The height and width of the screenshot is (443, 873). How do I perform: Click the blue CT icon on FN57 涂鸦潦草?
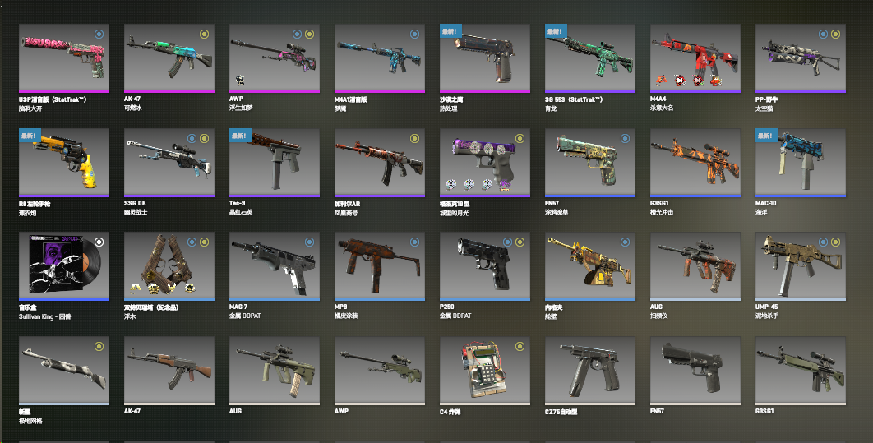click(x=625, y=138)
